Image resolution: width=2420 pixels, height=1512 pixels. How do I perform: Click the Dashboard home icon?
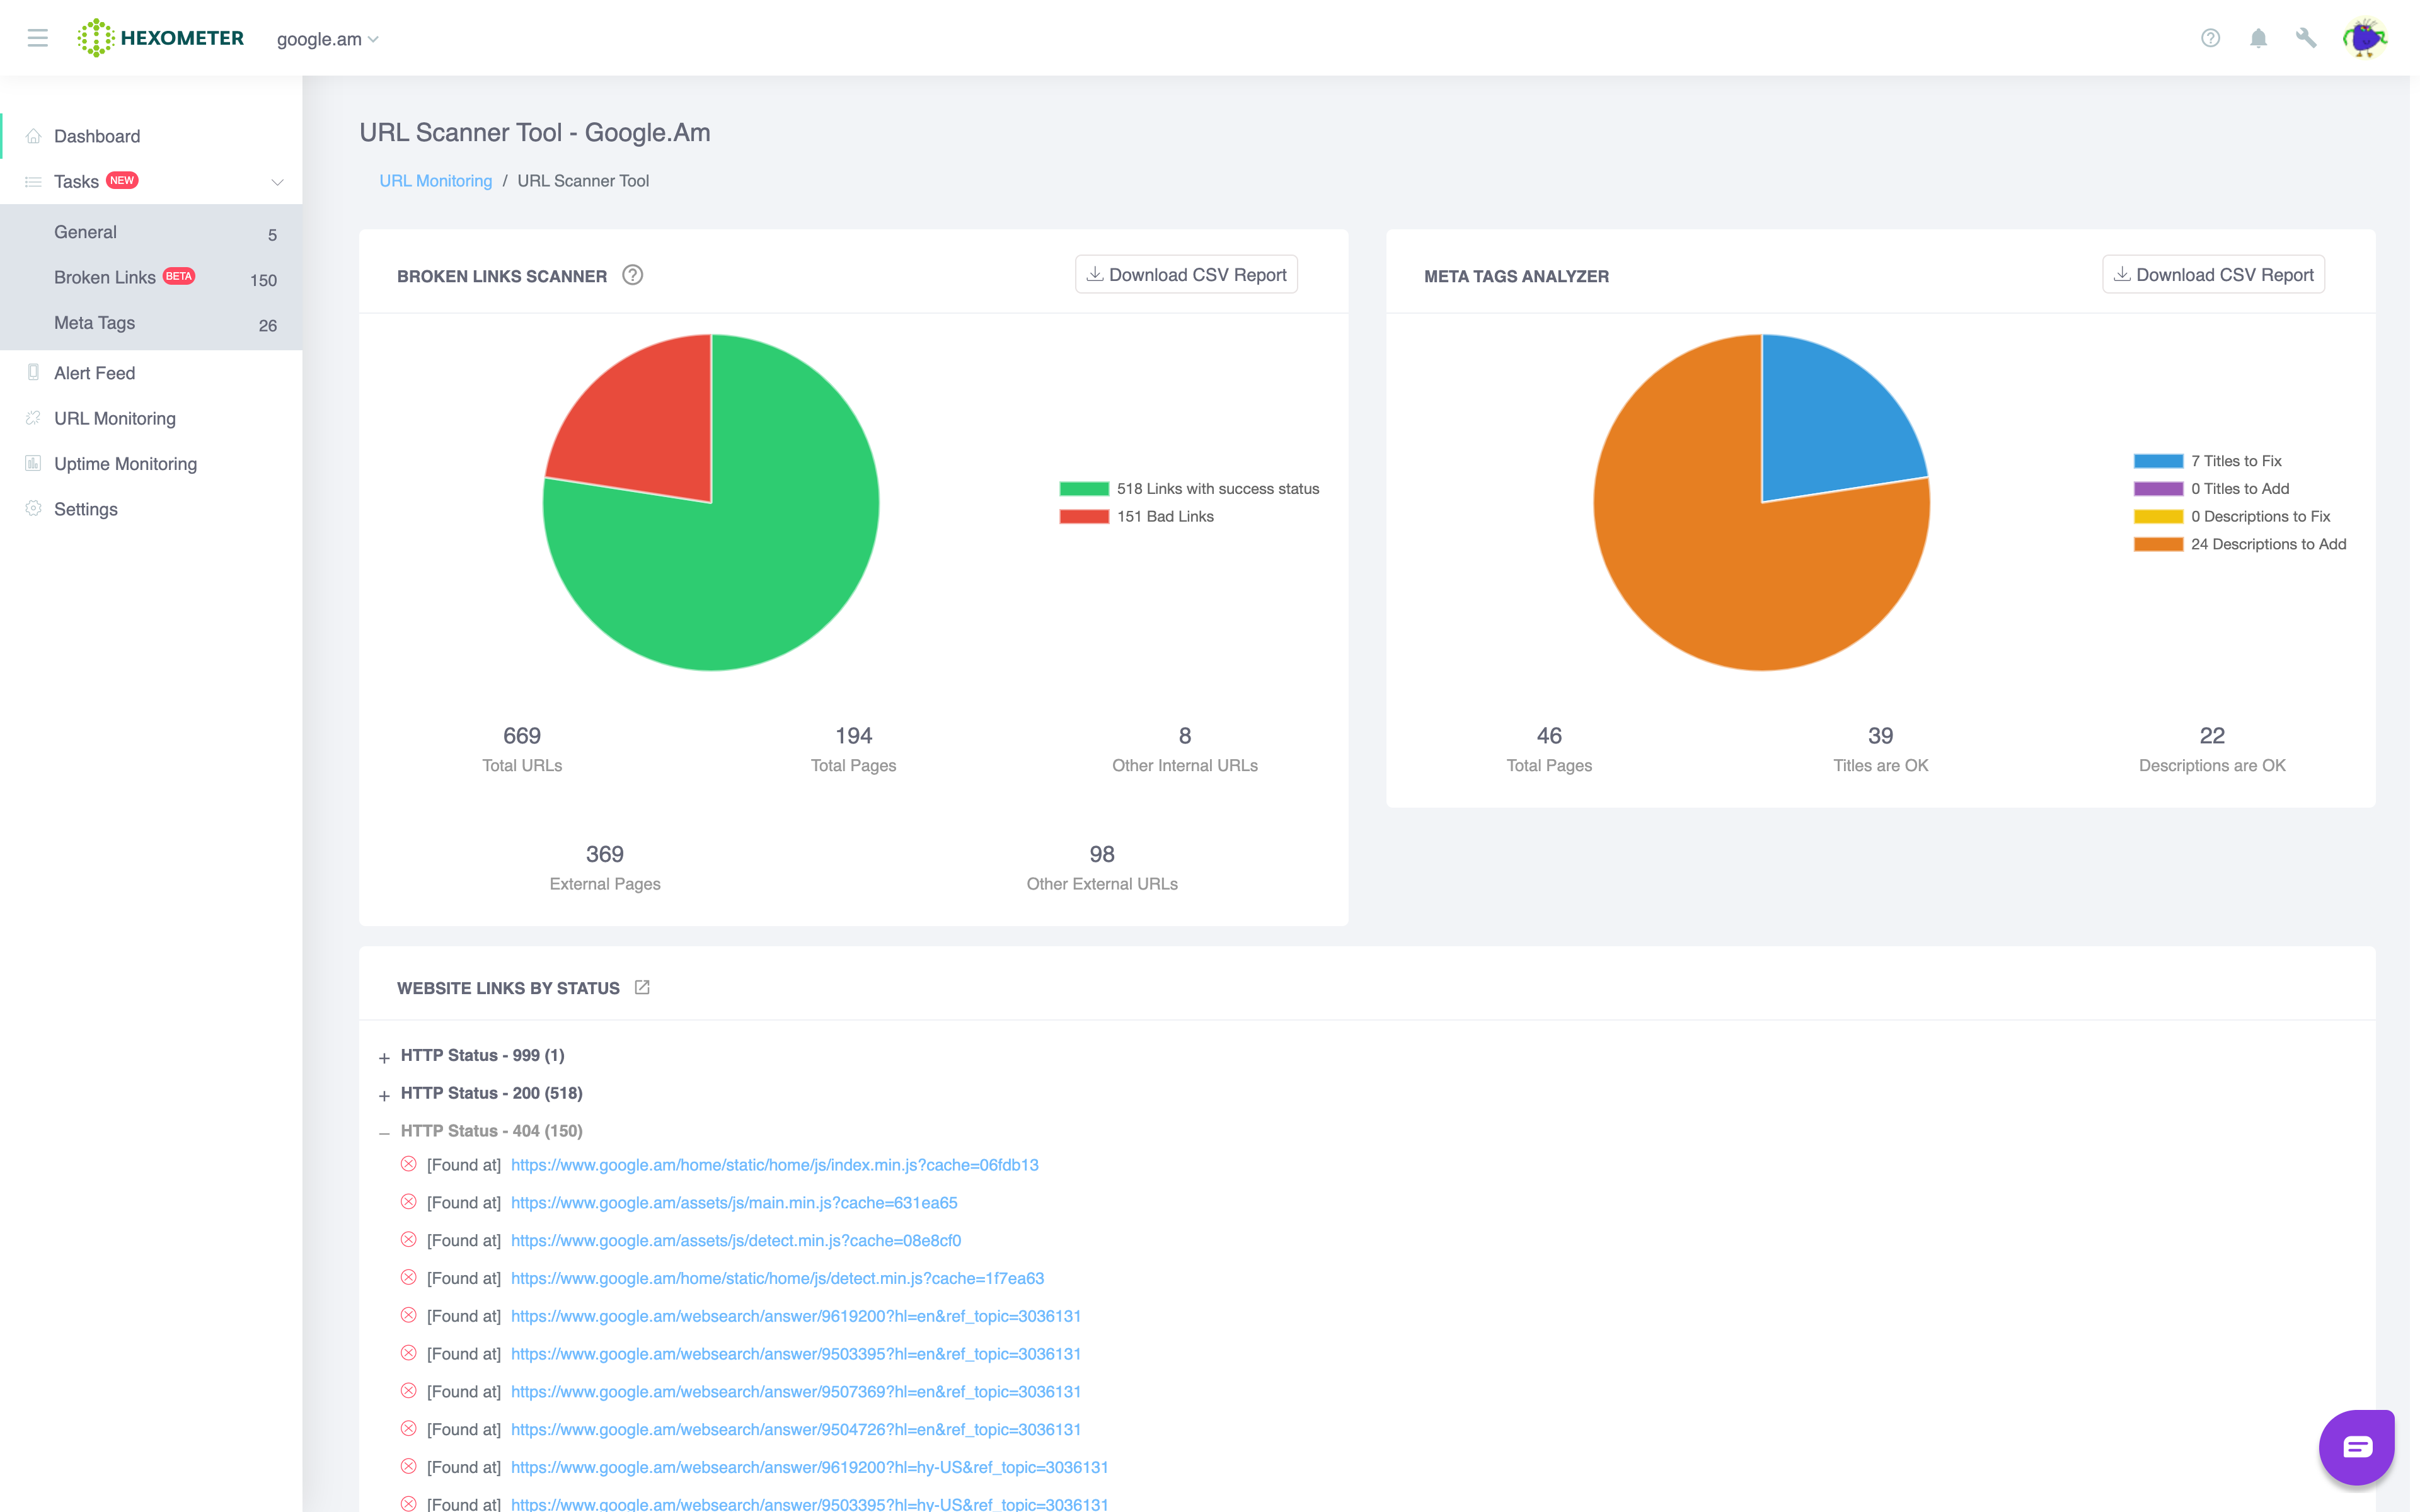(33, 136)
